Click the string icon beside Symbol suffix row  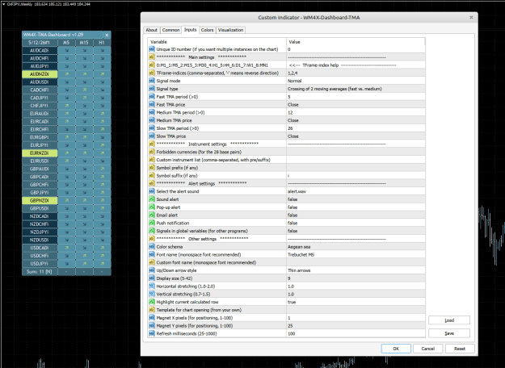pos(152,176)
